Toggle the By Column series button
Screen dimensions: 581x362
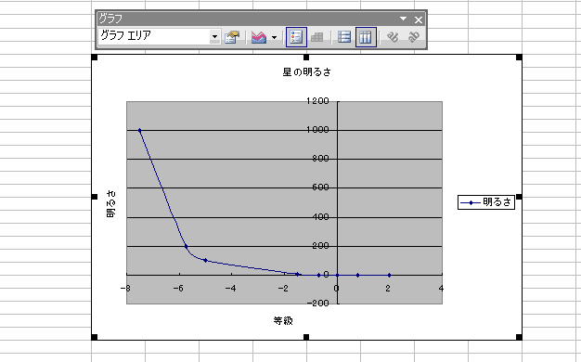point(366,37)
